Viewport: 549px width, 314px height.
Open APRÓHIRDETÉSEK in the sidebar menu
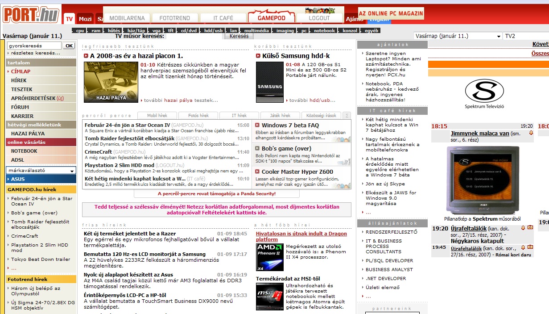tap(41, 98)
